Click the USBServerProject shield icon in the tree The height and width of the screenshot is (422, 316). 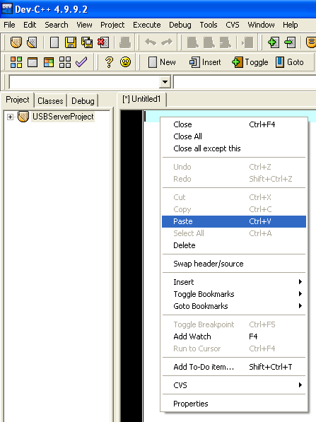pos(23,117)
